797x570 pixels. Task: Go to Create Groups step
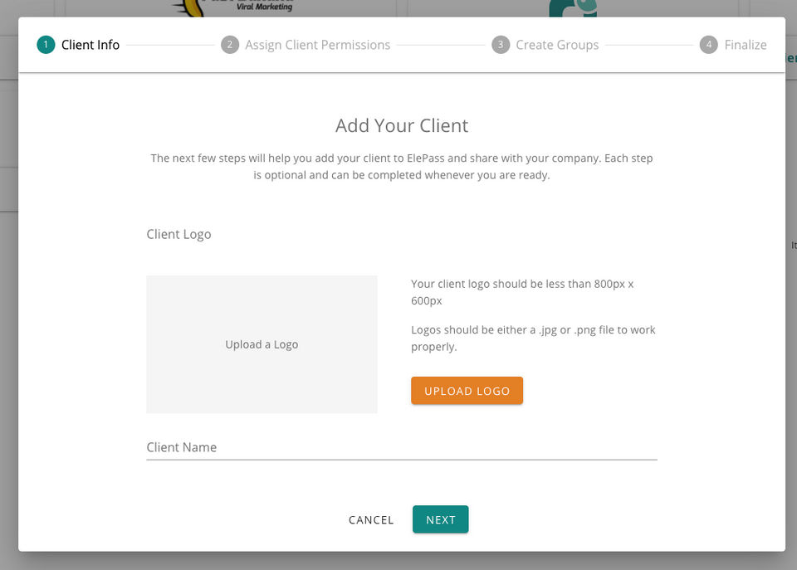557,45
